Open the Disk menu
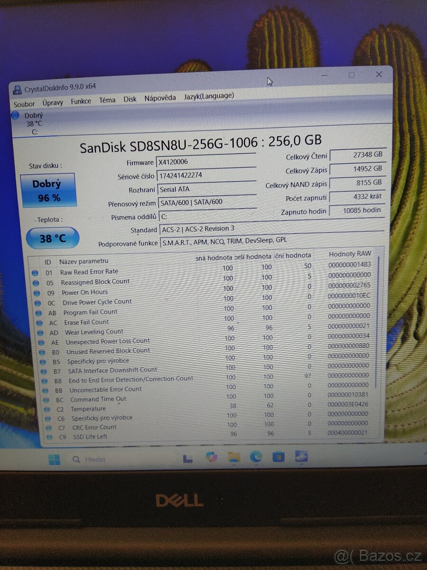 tap(130, 99)
